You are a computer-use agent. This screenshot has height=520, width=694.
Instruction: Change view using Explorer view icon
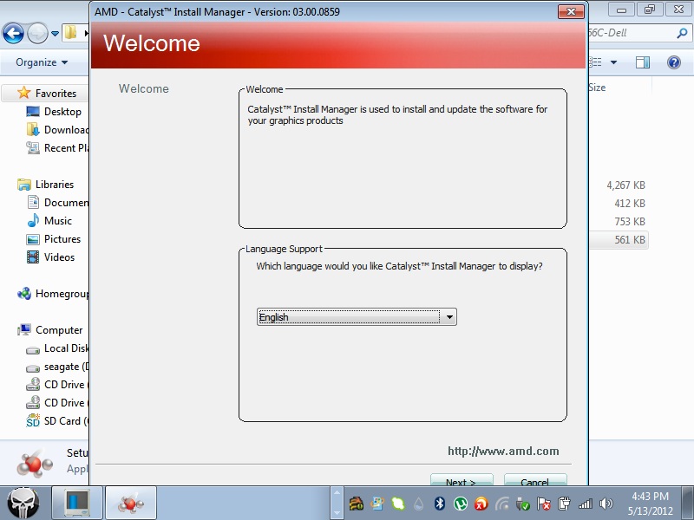coord(596,62)
